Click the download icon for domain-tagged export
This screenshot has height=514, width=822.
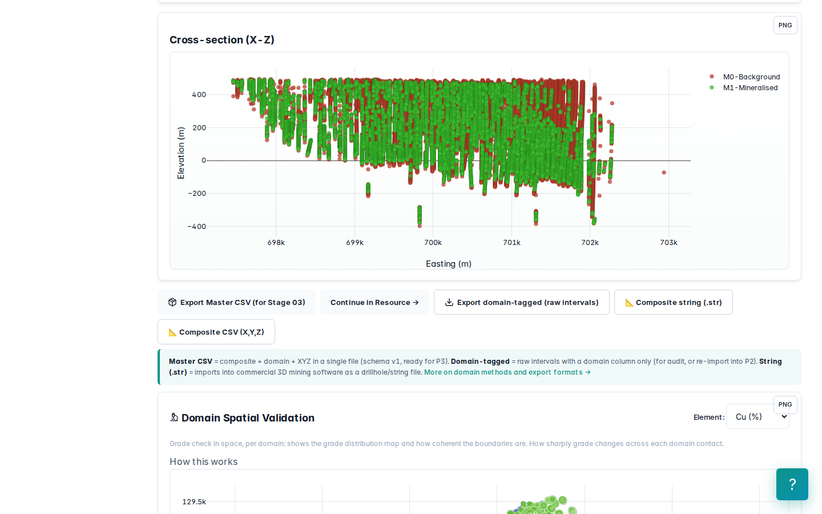point(449,302)
